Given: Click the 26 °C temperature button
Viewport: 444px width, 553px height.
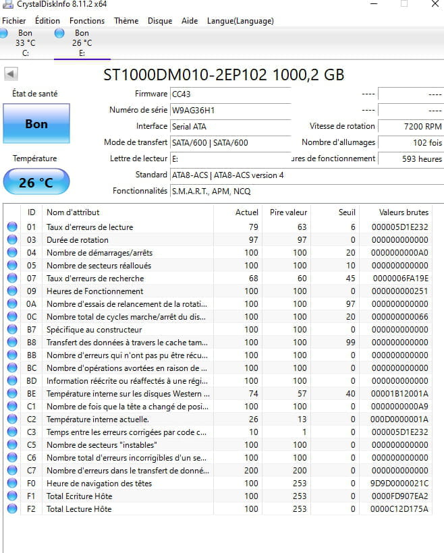Looking at the screenshot, I should [x=36, y=182].
